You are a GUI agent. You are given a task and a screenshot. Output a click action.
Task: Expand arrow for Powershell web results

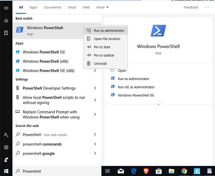click(95, 135)
